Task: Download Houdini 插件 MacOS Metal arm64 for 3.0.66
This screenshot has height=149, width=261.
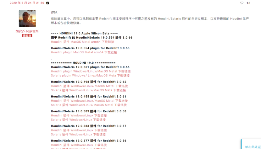Action: click(83, 42)
